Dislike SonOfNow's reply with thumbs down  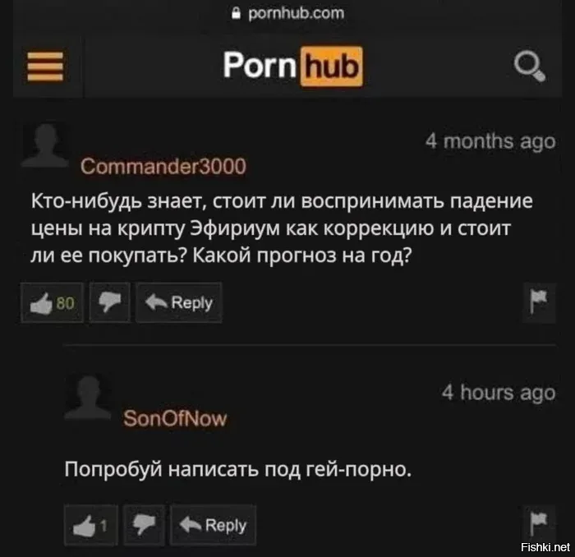click(x=144, y=525)
